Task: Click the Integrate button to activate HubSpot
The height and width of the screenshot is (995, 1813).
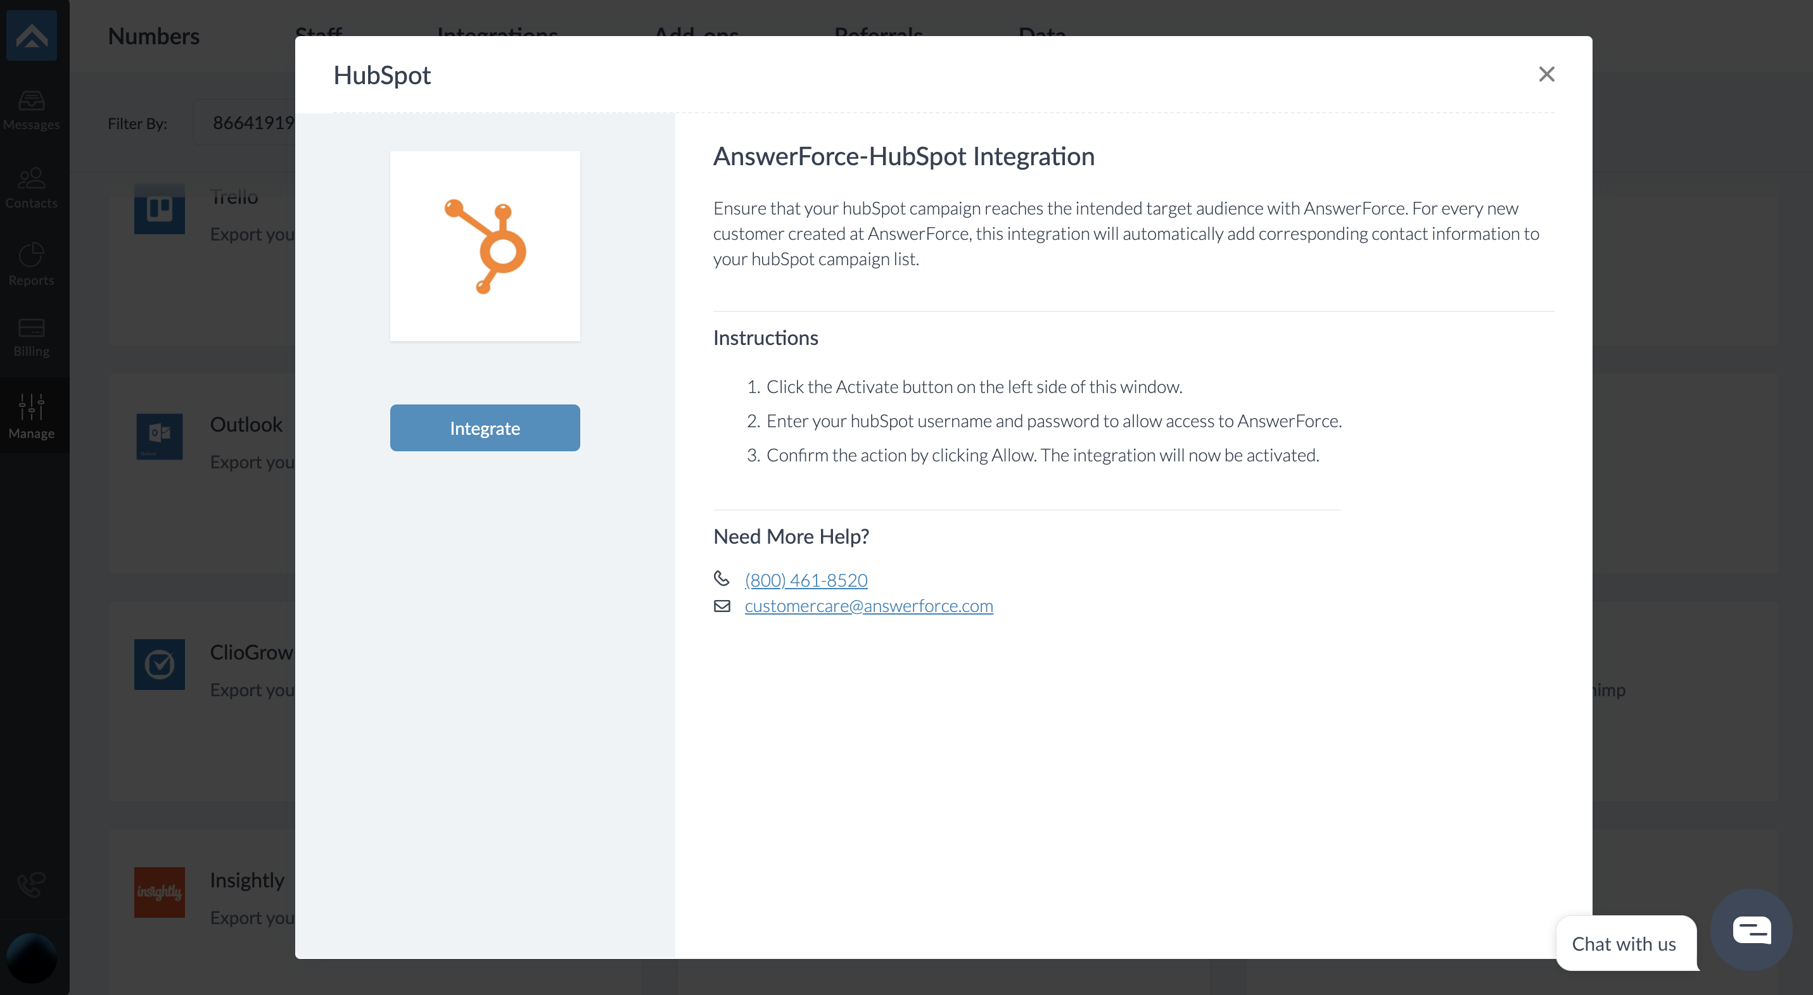Action: [484, 428]
